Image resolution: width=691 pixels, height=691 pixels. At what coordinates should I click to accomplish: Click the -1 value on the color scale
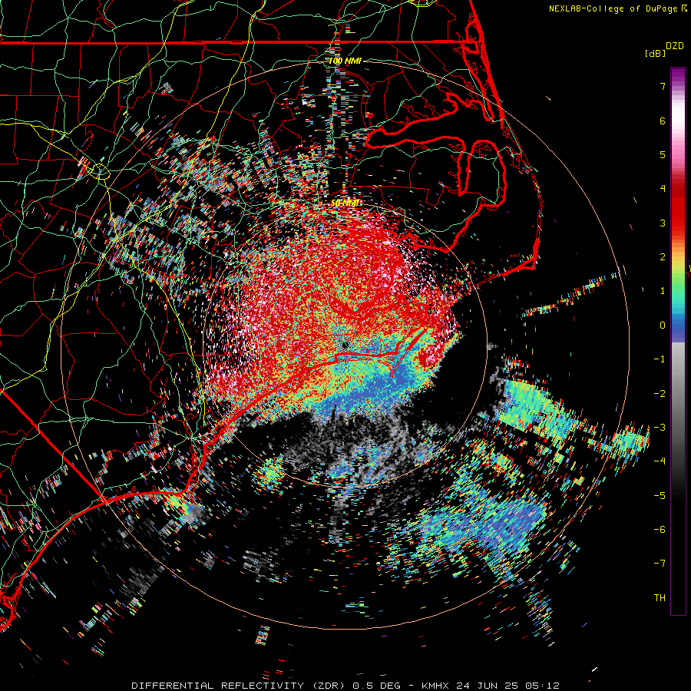(x=660, y=359)
